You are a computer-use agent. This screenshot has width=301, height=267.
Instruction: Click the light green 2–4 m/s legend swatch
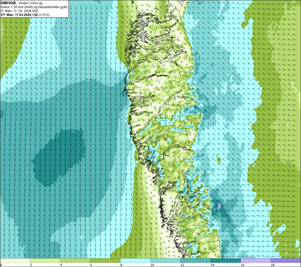click(45, 260)
